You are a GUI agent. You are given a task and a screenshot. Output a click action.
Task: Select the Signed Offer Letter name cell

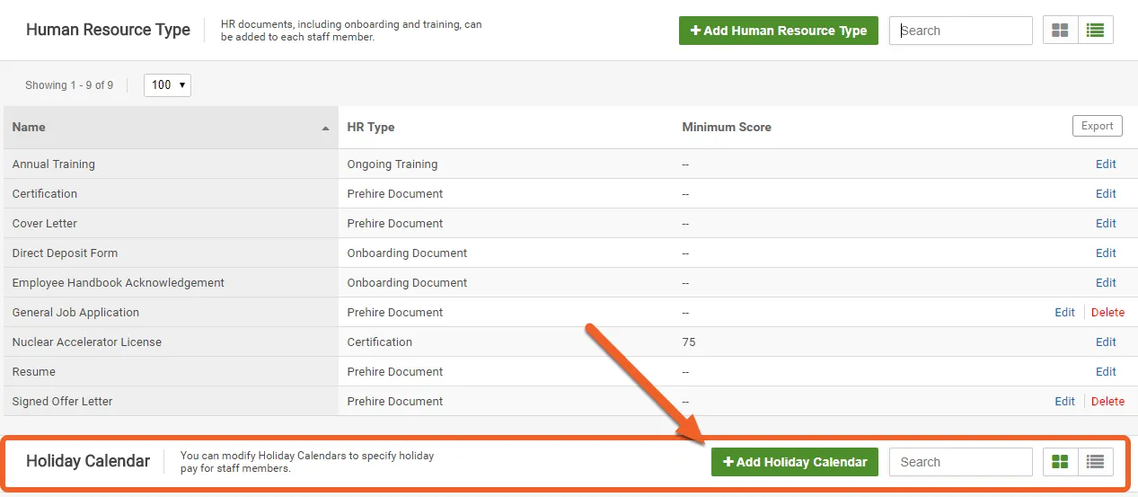tap(171, 402)
